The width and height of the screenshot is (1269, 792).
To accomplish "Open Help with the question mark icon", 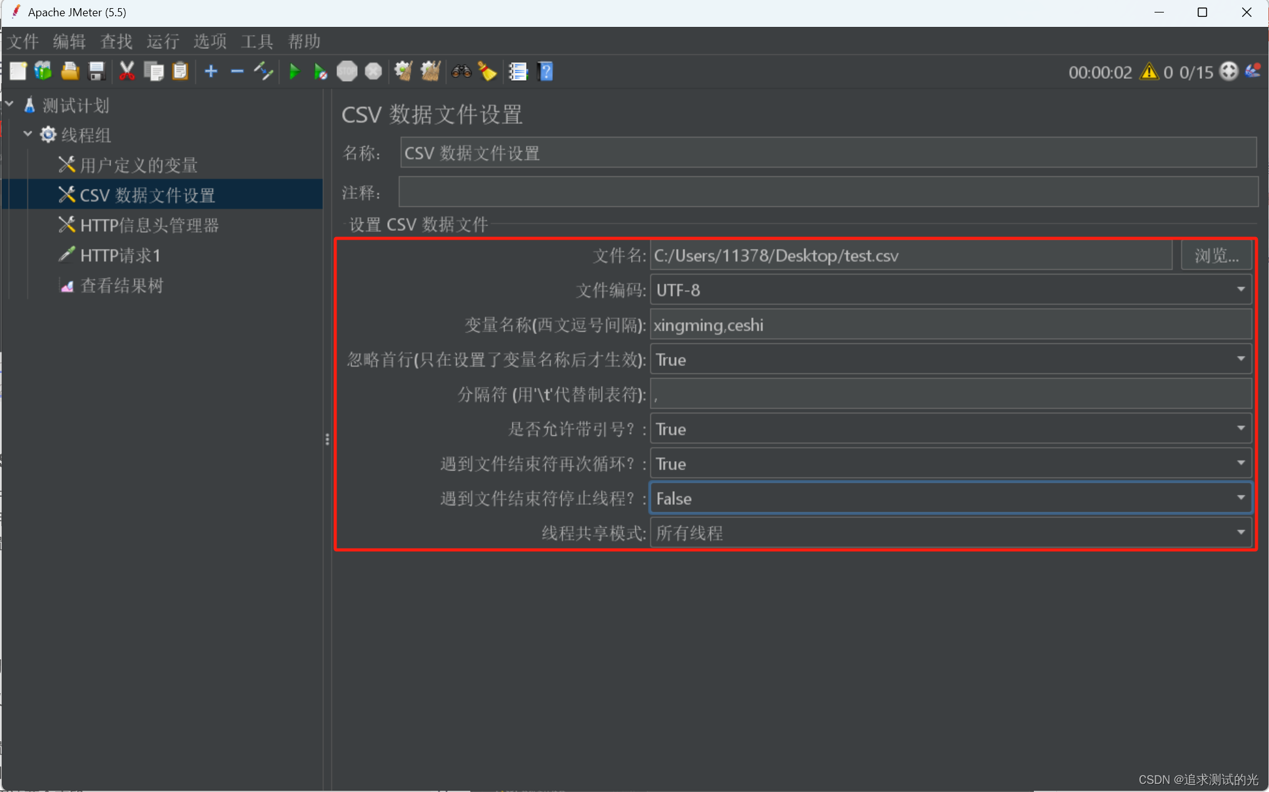I will (x=545, y=71).
